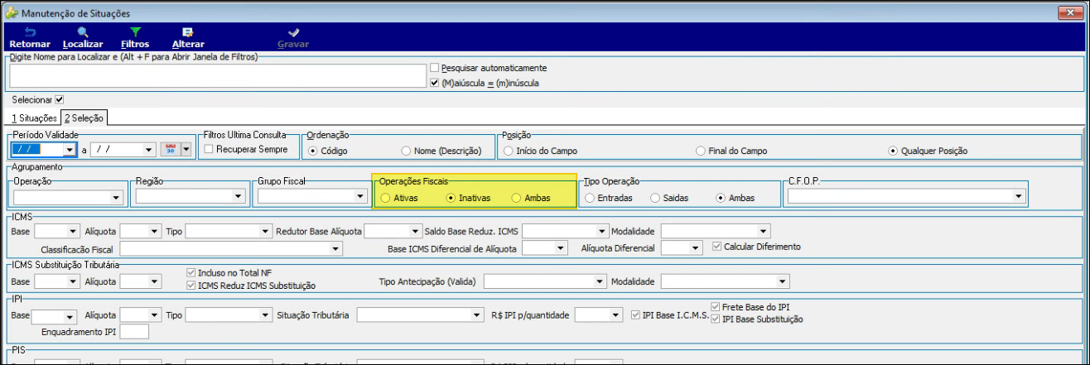Open the Redutor Base Alíquota dropdown
The width and height of the screenshot is (1090, 365).
414,231
